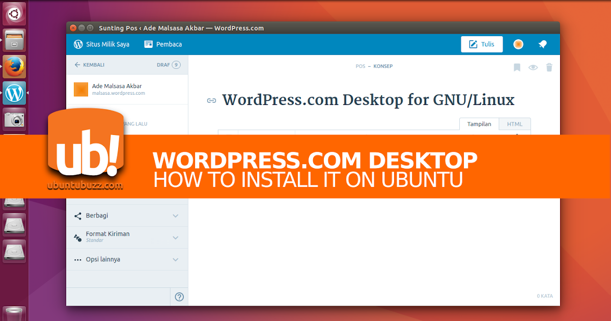Click the bookmark icon above title

pyautogui.click(x=517, y=67)
